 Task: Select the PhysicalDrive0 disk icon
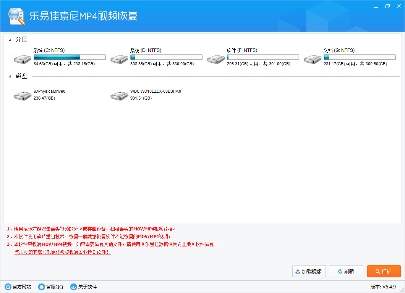click(x=23, y=96)
